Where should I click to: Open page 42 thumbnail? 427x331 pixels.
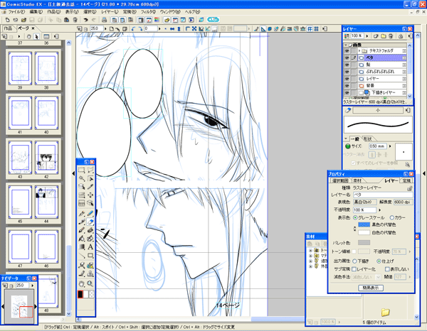pyautogui.click(x=46, y=158)
